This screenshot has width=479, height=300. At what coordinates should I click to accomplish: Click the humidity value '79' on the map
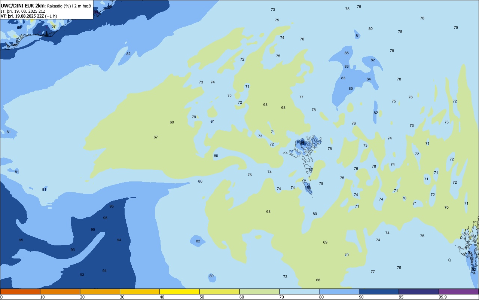[194, 117]
